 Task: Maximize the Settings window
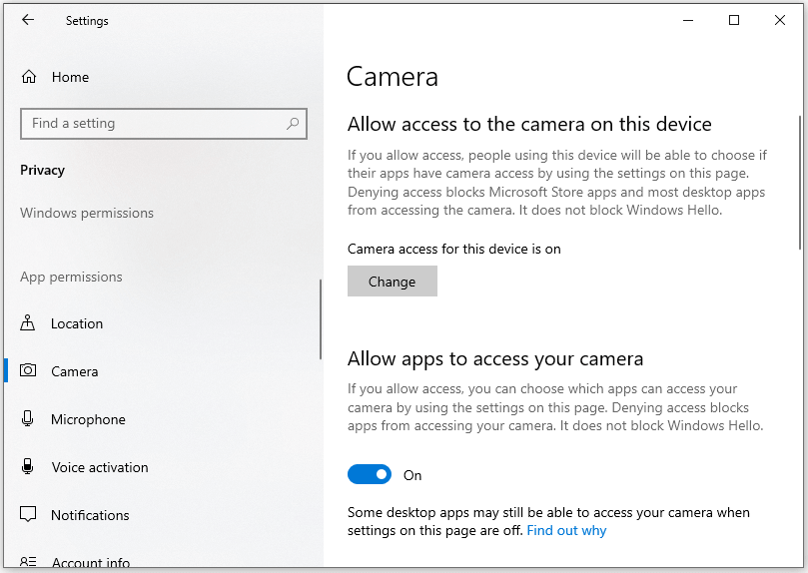(x=734, y=21)
